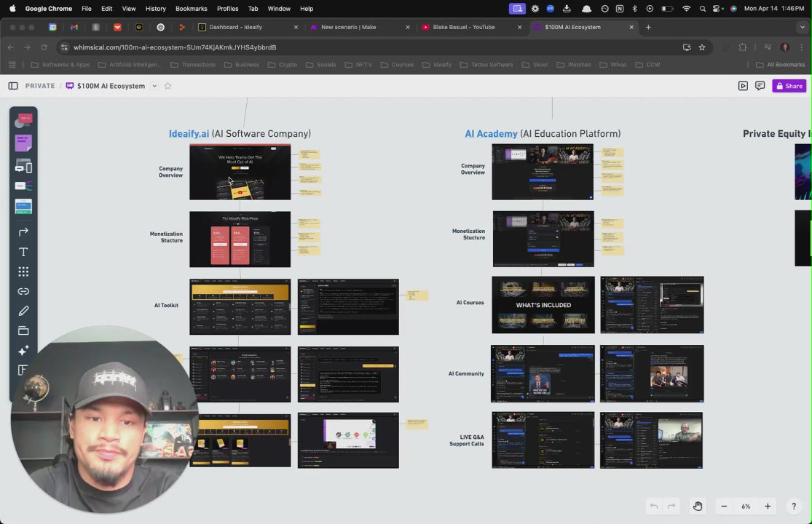Click the Ideaify.ai heading link
The width and height of the screenshot is (812, 524).
(189, 133)
